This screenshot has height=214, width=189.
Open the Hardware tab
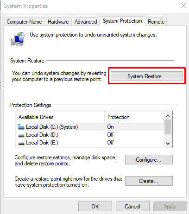point(58,22)
